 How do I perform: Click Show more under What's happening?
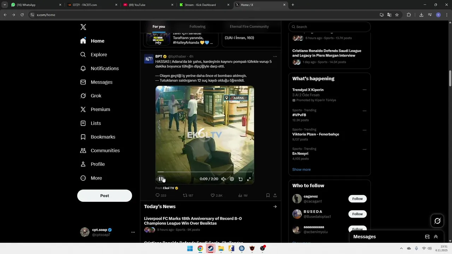(x=302, y=170)
